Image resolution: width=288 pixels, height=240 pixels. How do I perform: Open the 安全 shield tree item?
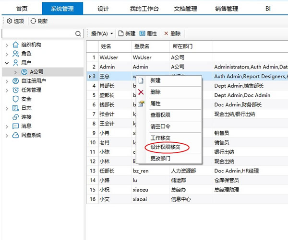tap(26, 99)
